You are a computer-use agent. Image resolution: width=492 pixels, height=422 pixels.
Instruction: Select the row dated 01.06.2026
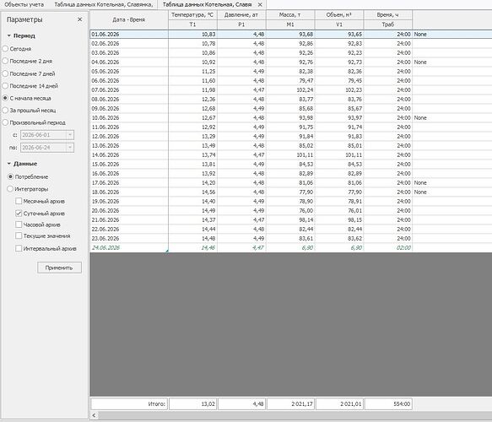(x=291, y=35)
